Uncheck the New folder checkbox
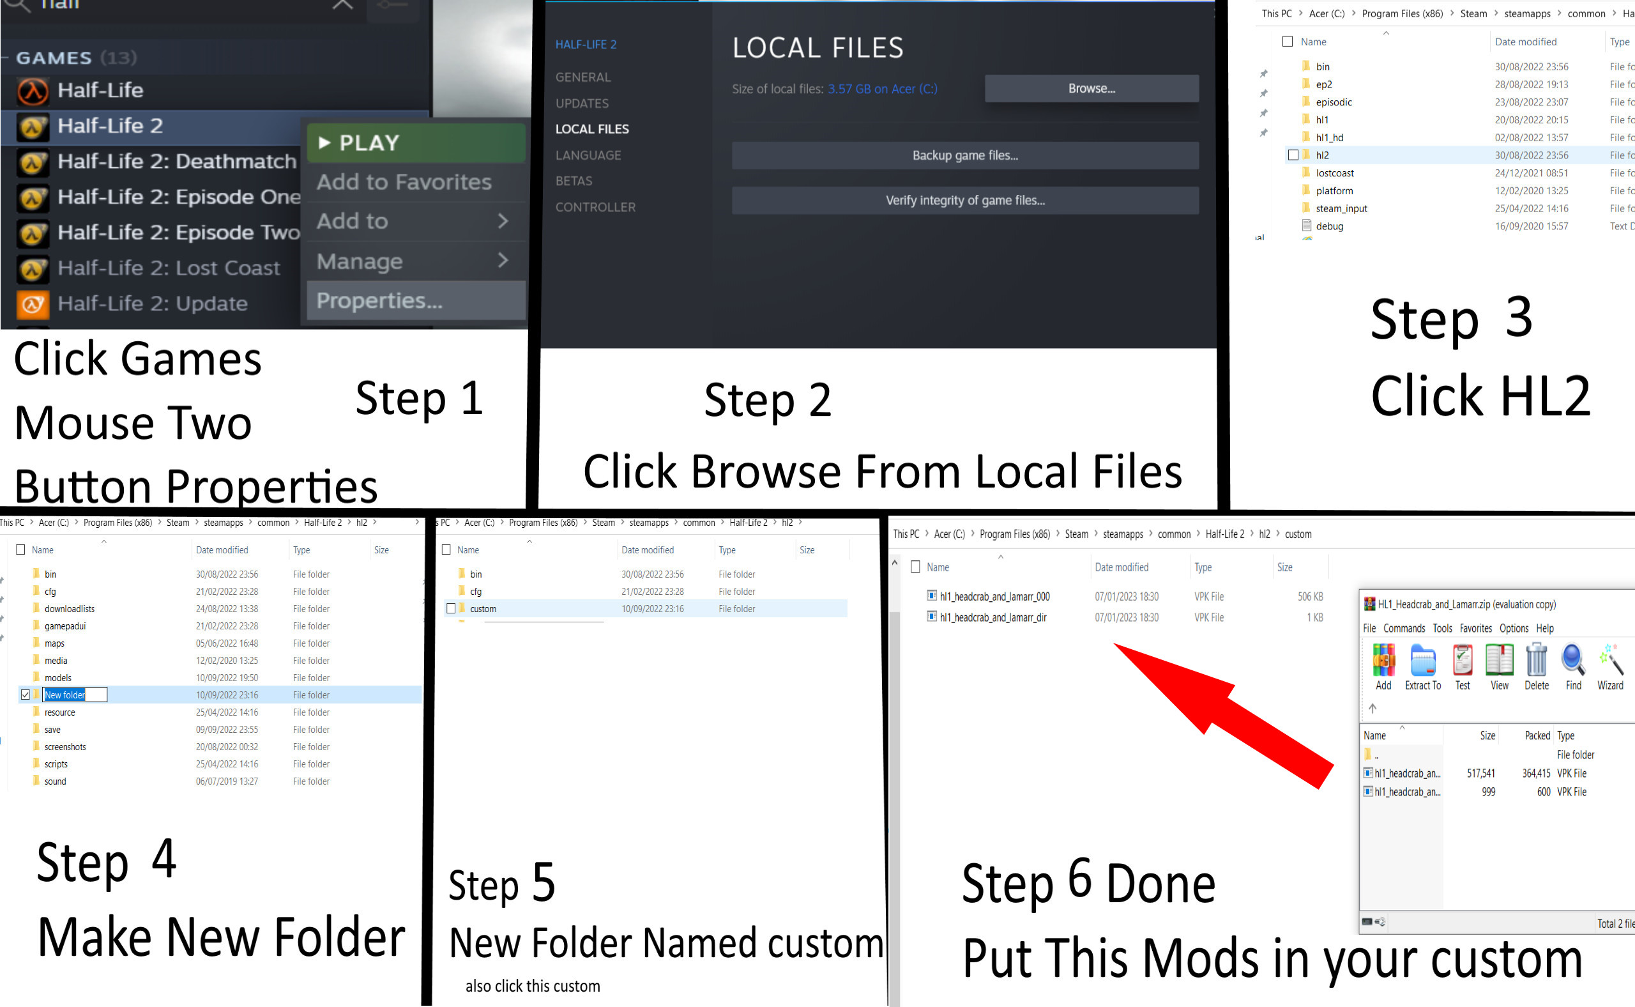The width and height of the screenshot is (1635, 1007). [x=26, y=695]
